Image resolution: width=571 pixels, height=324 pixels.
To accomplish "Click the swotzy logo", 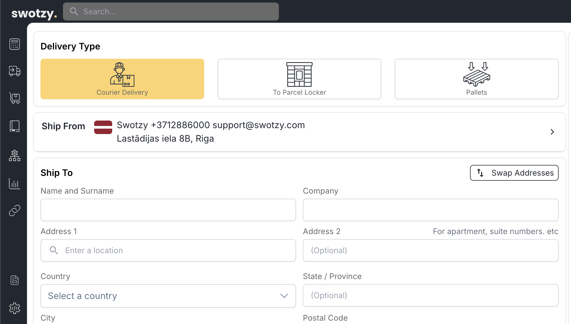I will tap(34, 13).
